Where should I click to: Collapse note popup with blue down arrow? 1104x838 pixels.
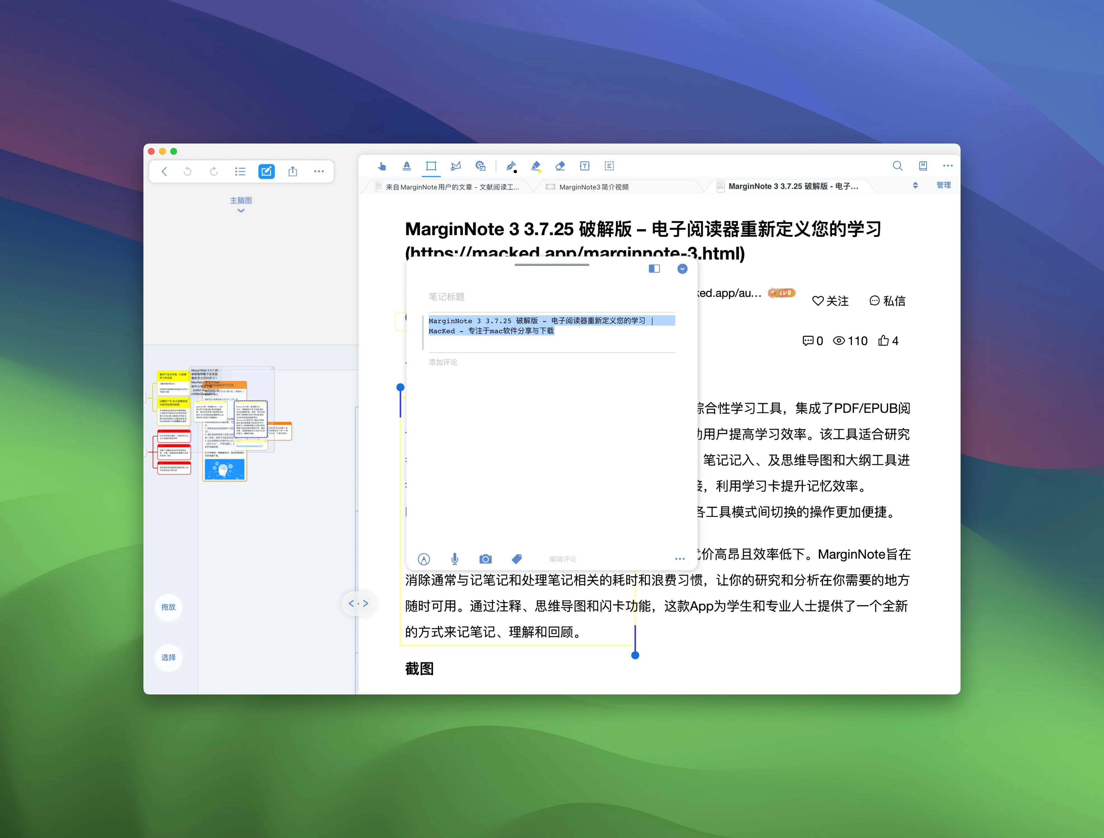pyautogui.click(x=682, y=269)
